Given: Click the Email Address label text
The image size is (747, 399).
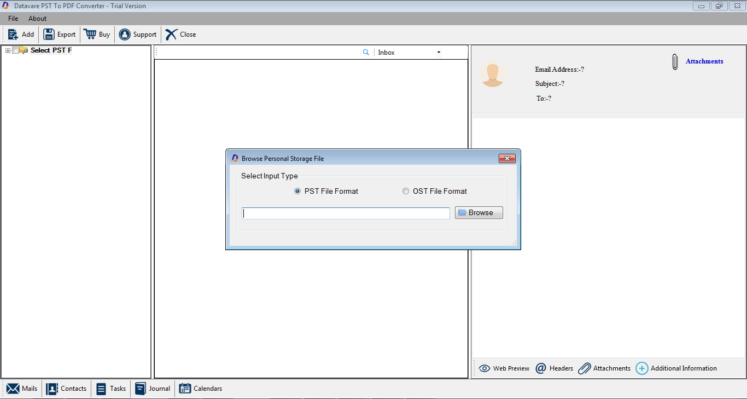Looking at the screenshot, I should (x=559, y=70).
